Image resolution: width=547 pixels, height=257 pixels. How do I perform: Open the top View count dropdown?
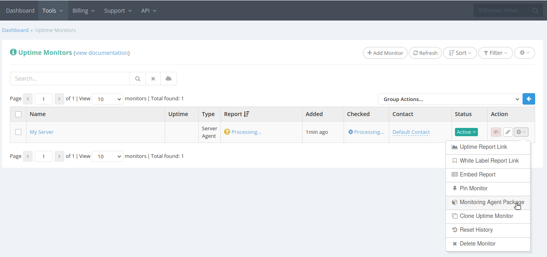tap(107, 99)
